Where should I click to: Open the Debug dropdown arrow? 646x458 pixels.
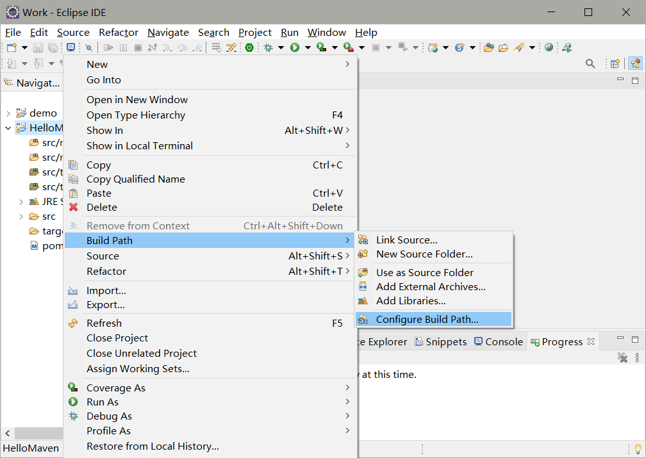tap(281, 48)
